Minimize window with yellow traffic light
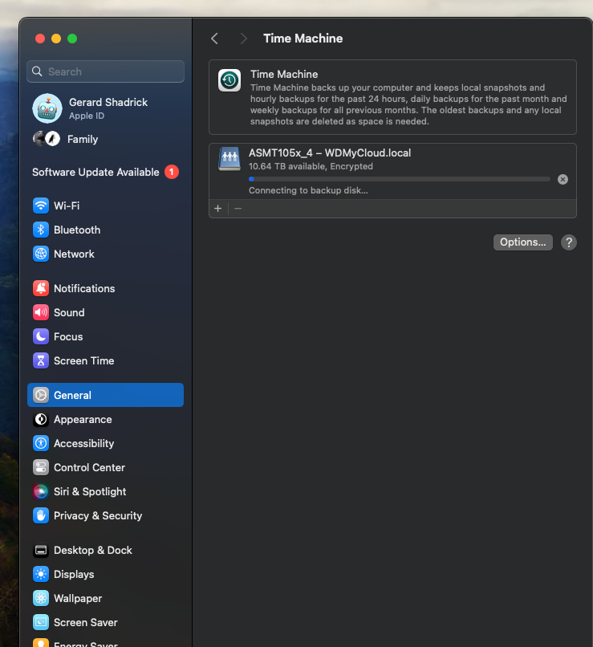The height and width of the screenshot is (647, 593). (x=56, y=39)
